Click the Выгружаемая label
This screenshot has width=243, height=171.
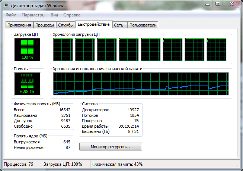(x=27, y=142)
